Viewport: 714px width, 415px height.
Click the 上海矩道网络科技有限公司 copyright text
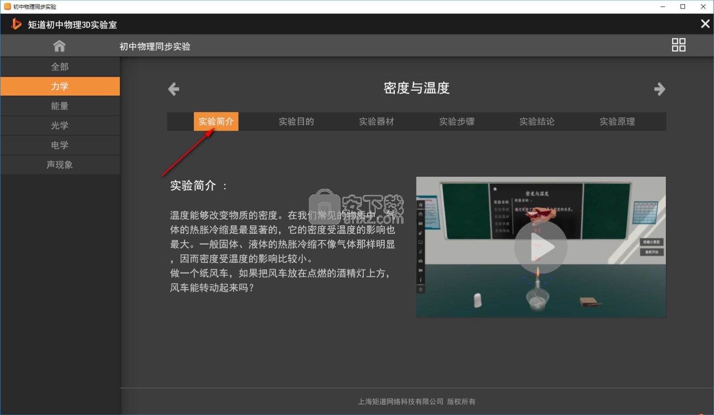[x=416, y=402]
